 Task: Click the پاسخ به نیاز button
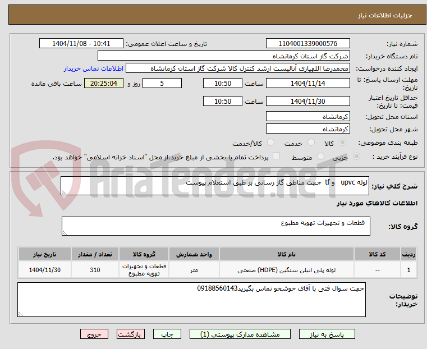tap(327, 334)
